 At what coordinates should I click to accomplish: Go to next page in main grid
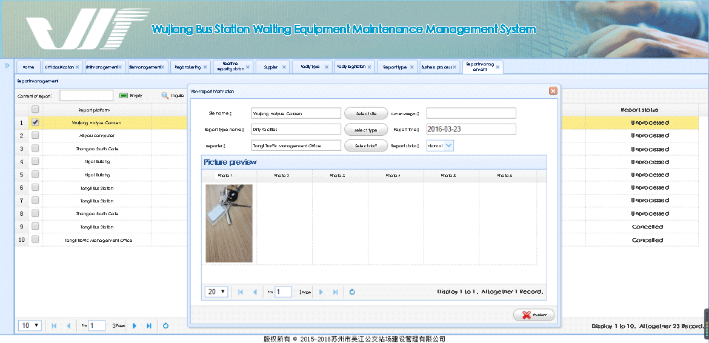pyautogui.click(x=135, y=326)
